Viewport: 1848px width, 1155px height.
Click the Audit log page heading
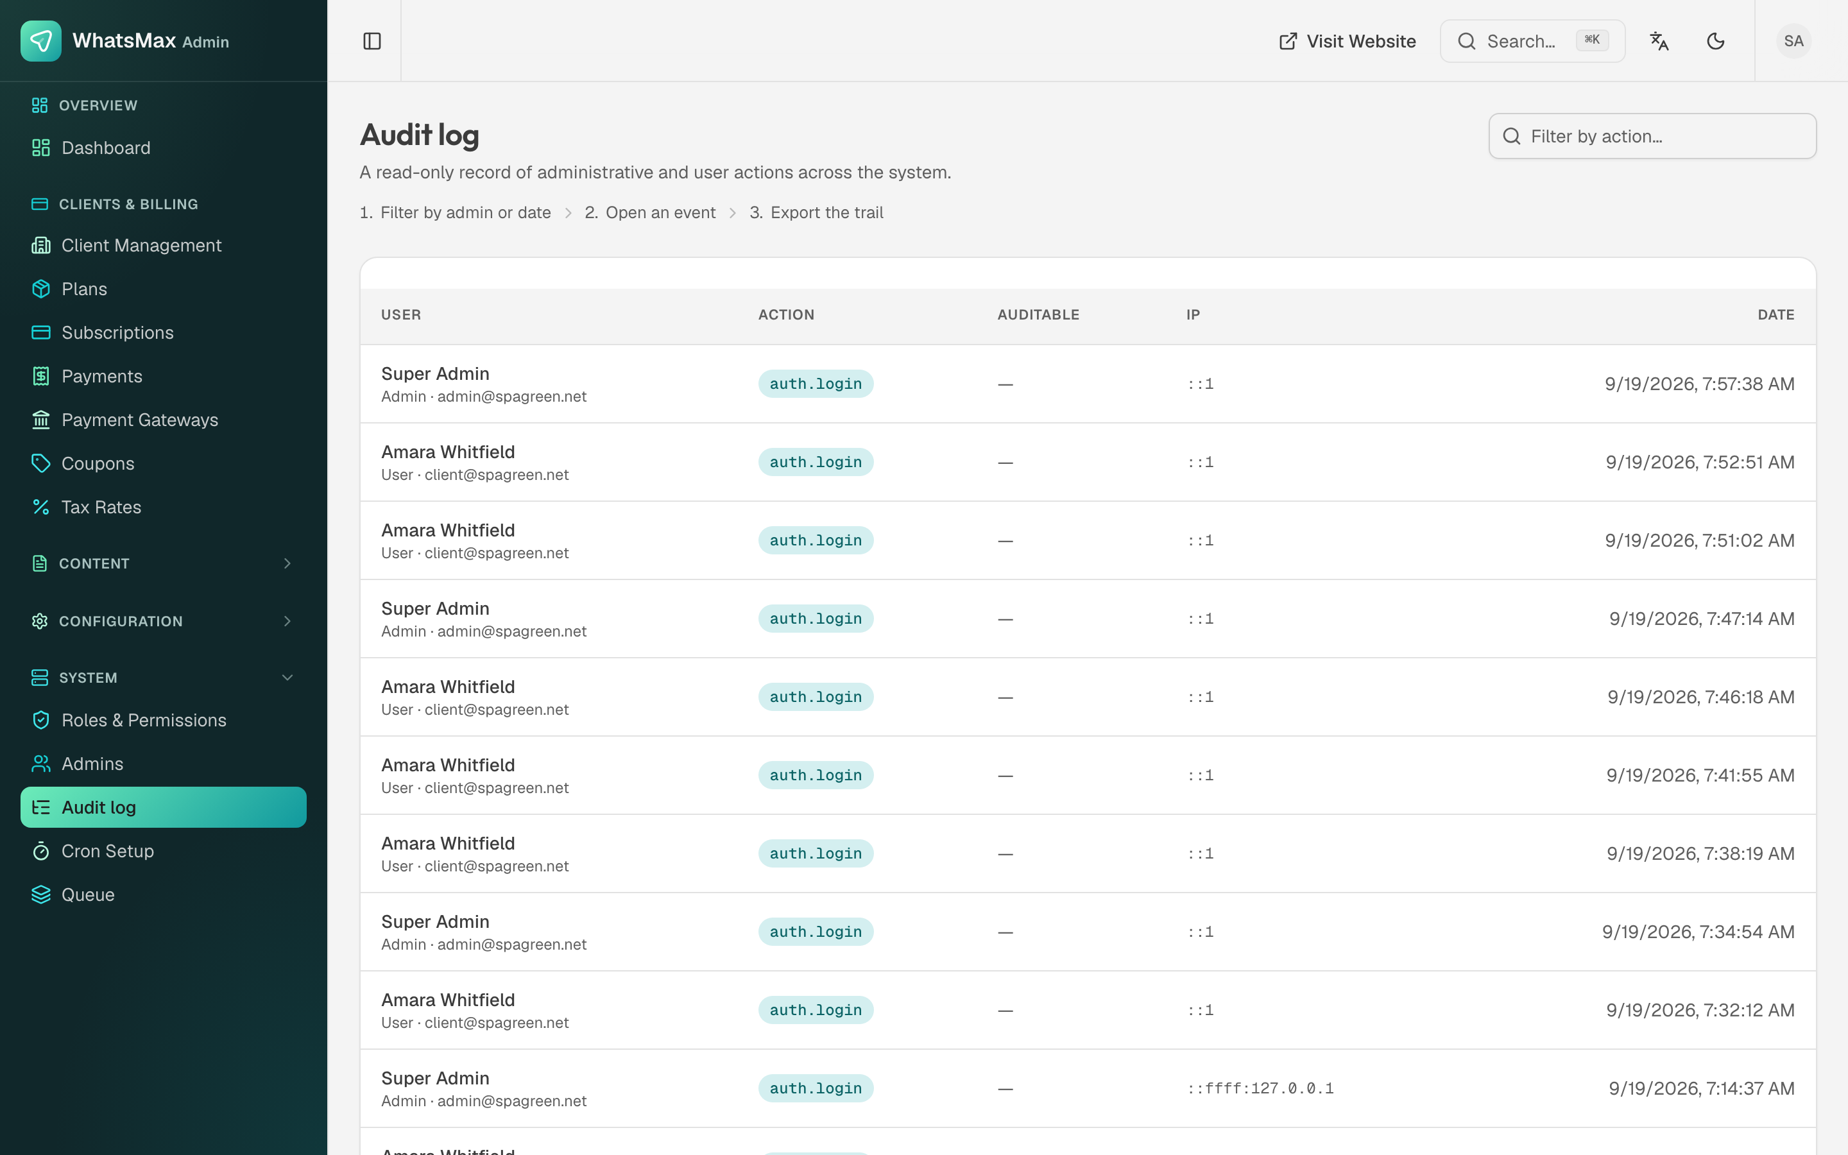coord(419,135)
